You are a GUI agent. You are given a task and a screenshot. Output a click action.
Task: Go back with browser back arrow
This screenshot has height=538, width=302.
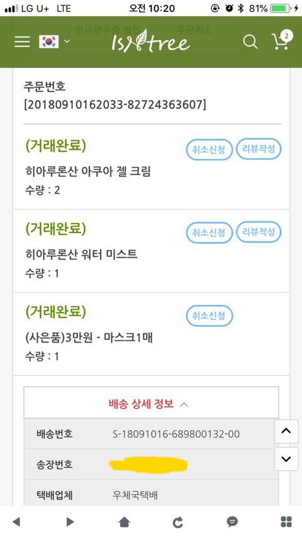click(16, 522)
